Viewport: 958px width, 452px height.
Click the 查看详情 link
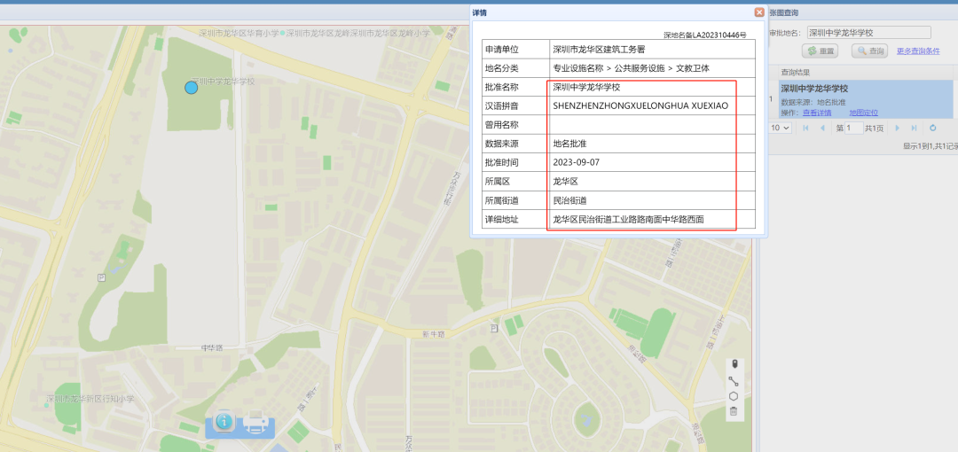(817, 113)
